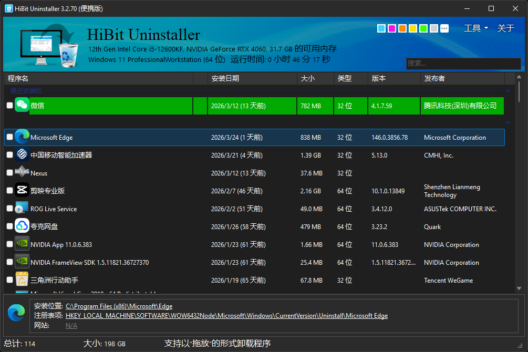This screenshot has width=528, height=352.
Task: Click the Microsoft Edge icon in the list
Action: pyautogui.click(x=21, y=137)
